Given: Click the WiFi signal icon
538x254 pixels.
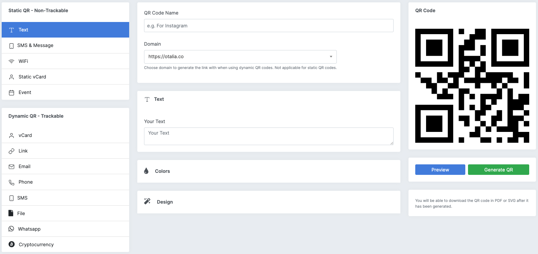Looking at the screenshot, I should (11, 61).
